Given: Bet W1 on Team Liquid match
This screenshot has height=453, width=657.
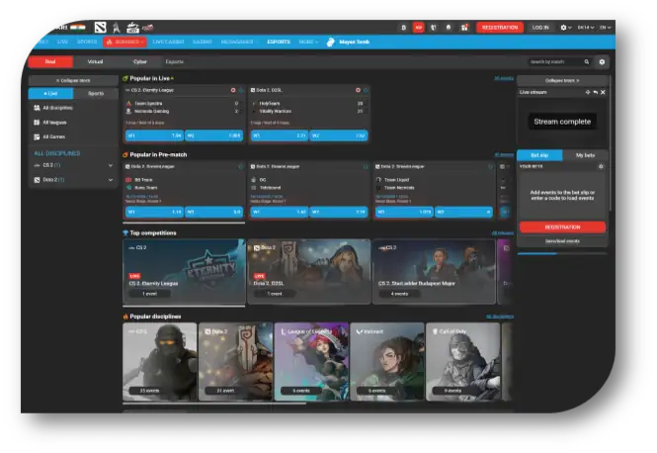Looking at the screenshot, I should [404, 213].
